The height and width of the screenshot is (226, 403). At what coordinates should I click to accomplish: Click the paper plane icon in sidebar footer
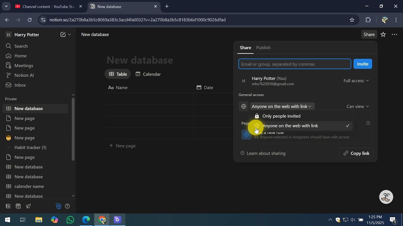28,206
